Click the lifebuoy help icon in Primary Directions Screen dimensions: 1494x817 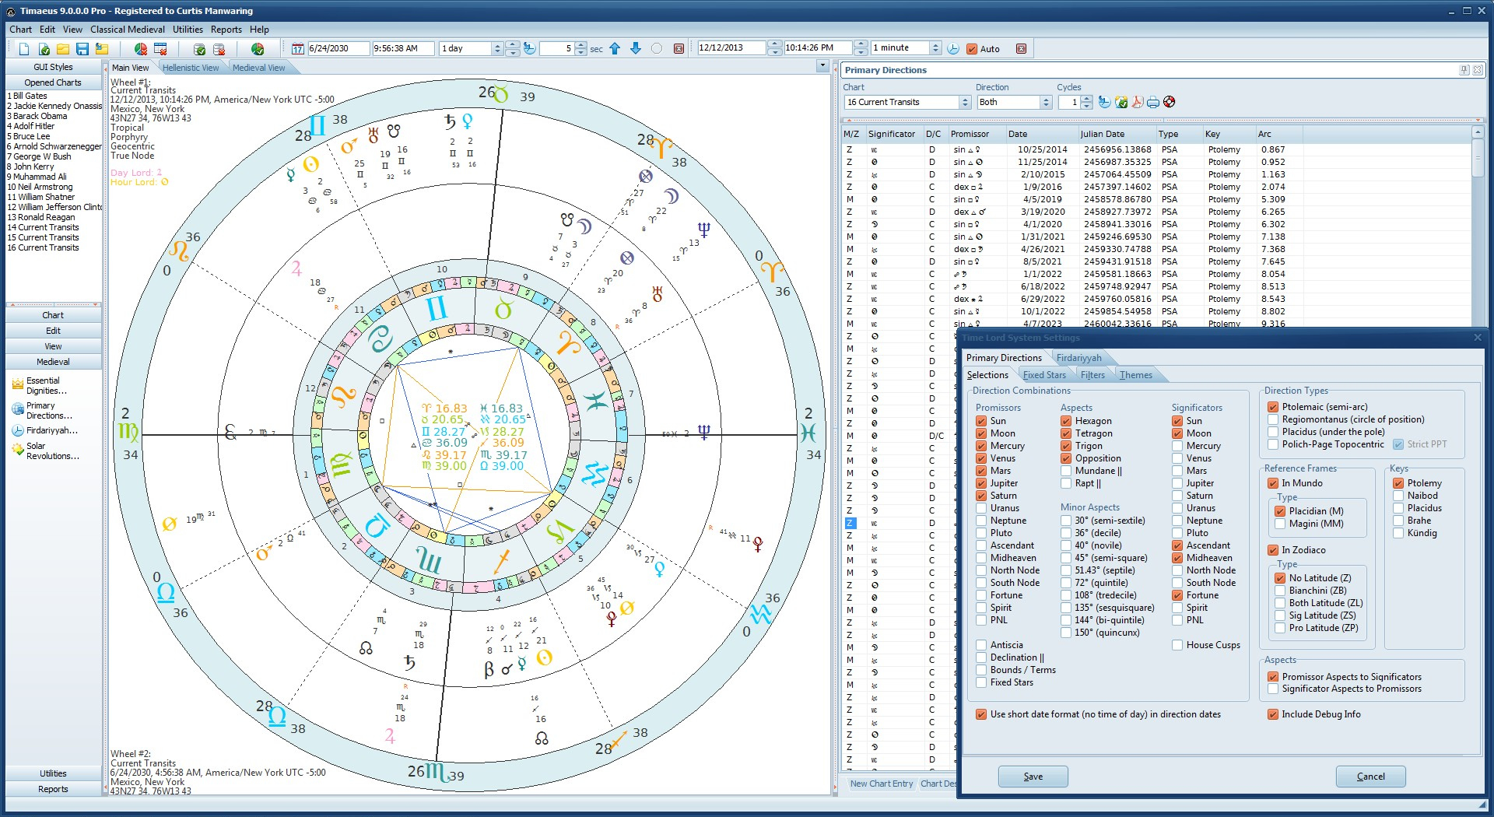(x=1169, y=102)
